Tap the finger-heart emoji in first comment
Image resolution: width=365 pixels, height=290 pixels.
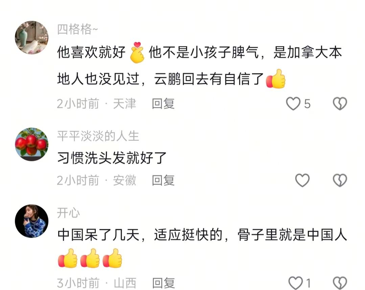pos(137,52)
